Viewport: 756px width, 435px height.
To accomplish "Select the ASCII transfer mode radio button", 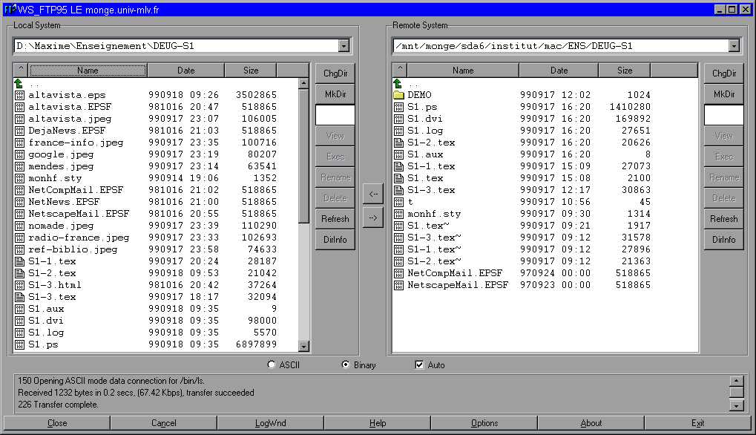I will pyautogui.click(x=272, y=365).
